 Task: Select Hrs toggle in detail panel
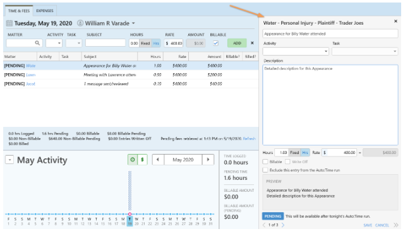tap(305, 153)
